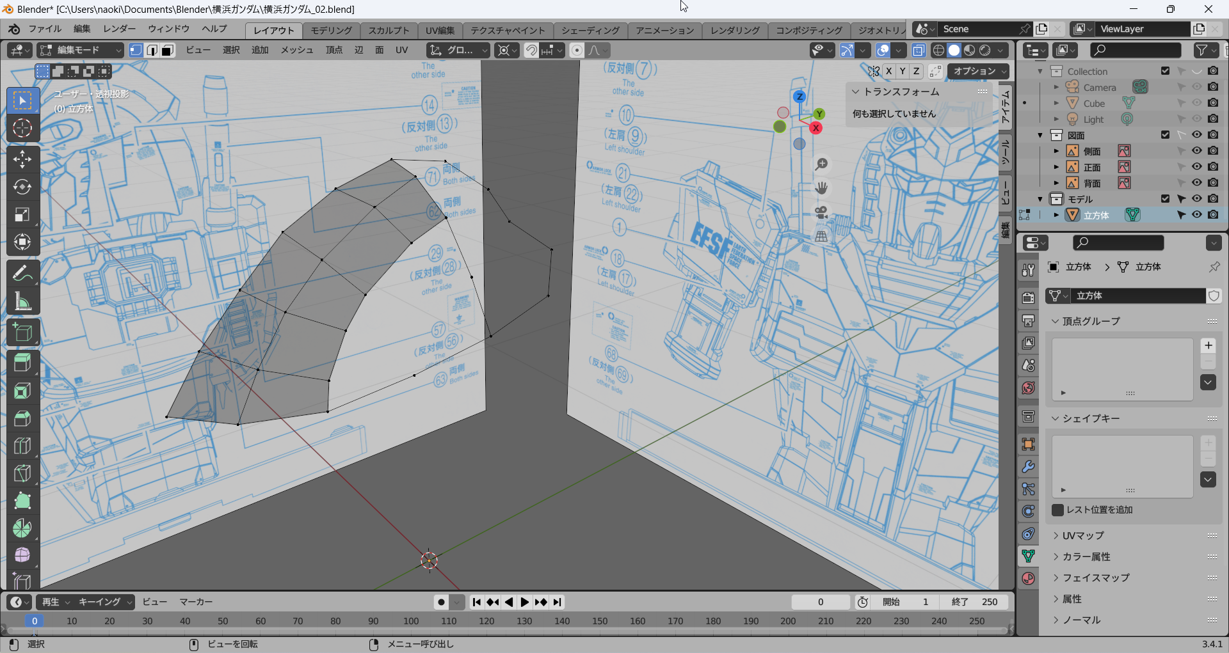Collapse the 頂点グループ panel

(x=1091, y=321)
